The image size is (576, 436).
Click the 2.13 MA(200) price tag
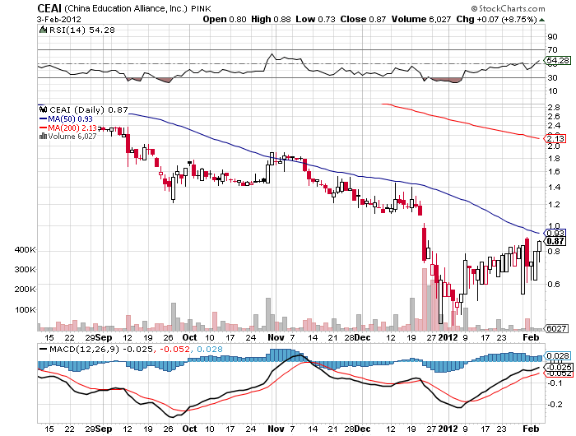[555, 138]
